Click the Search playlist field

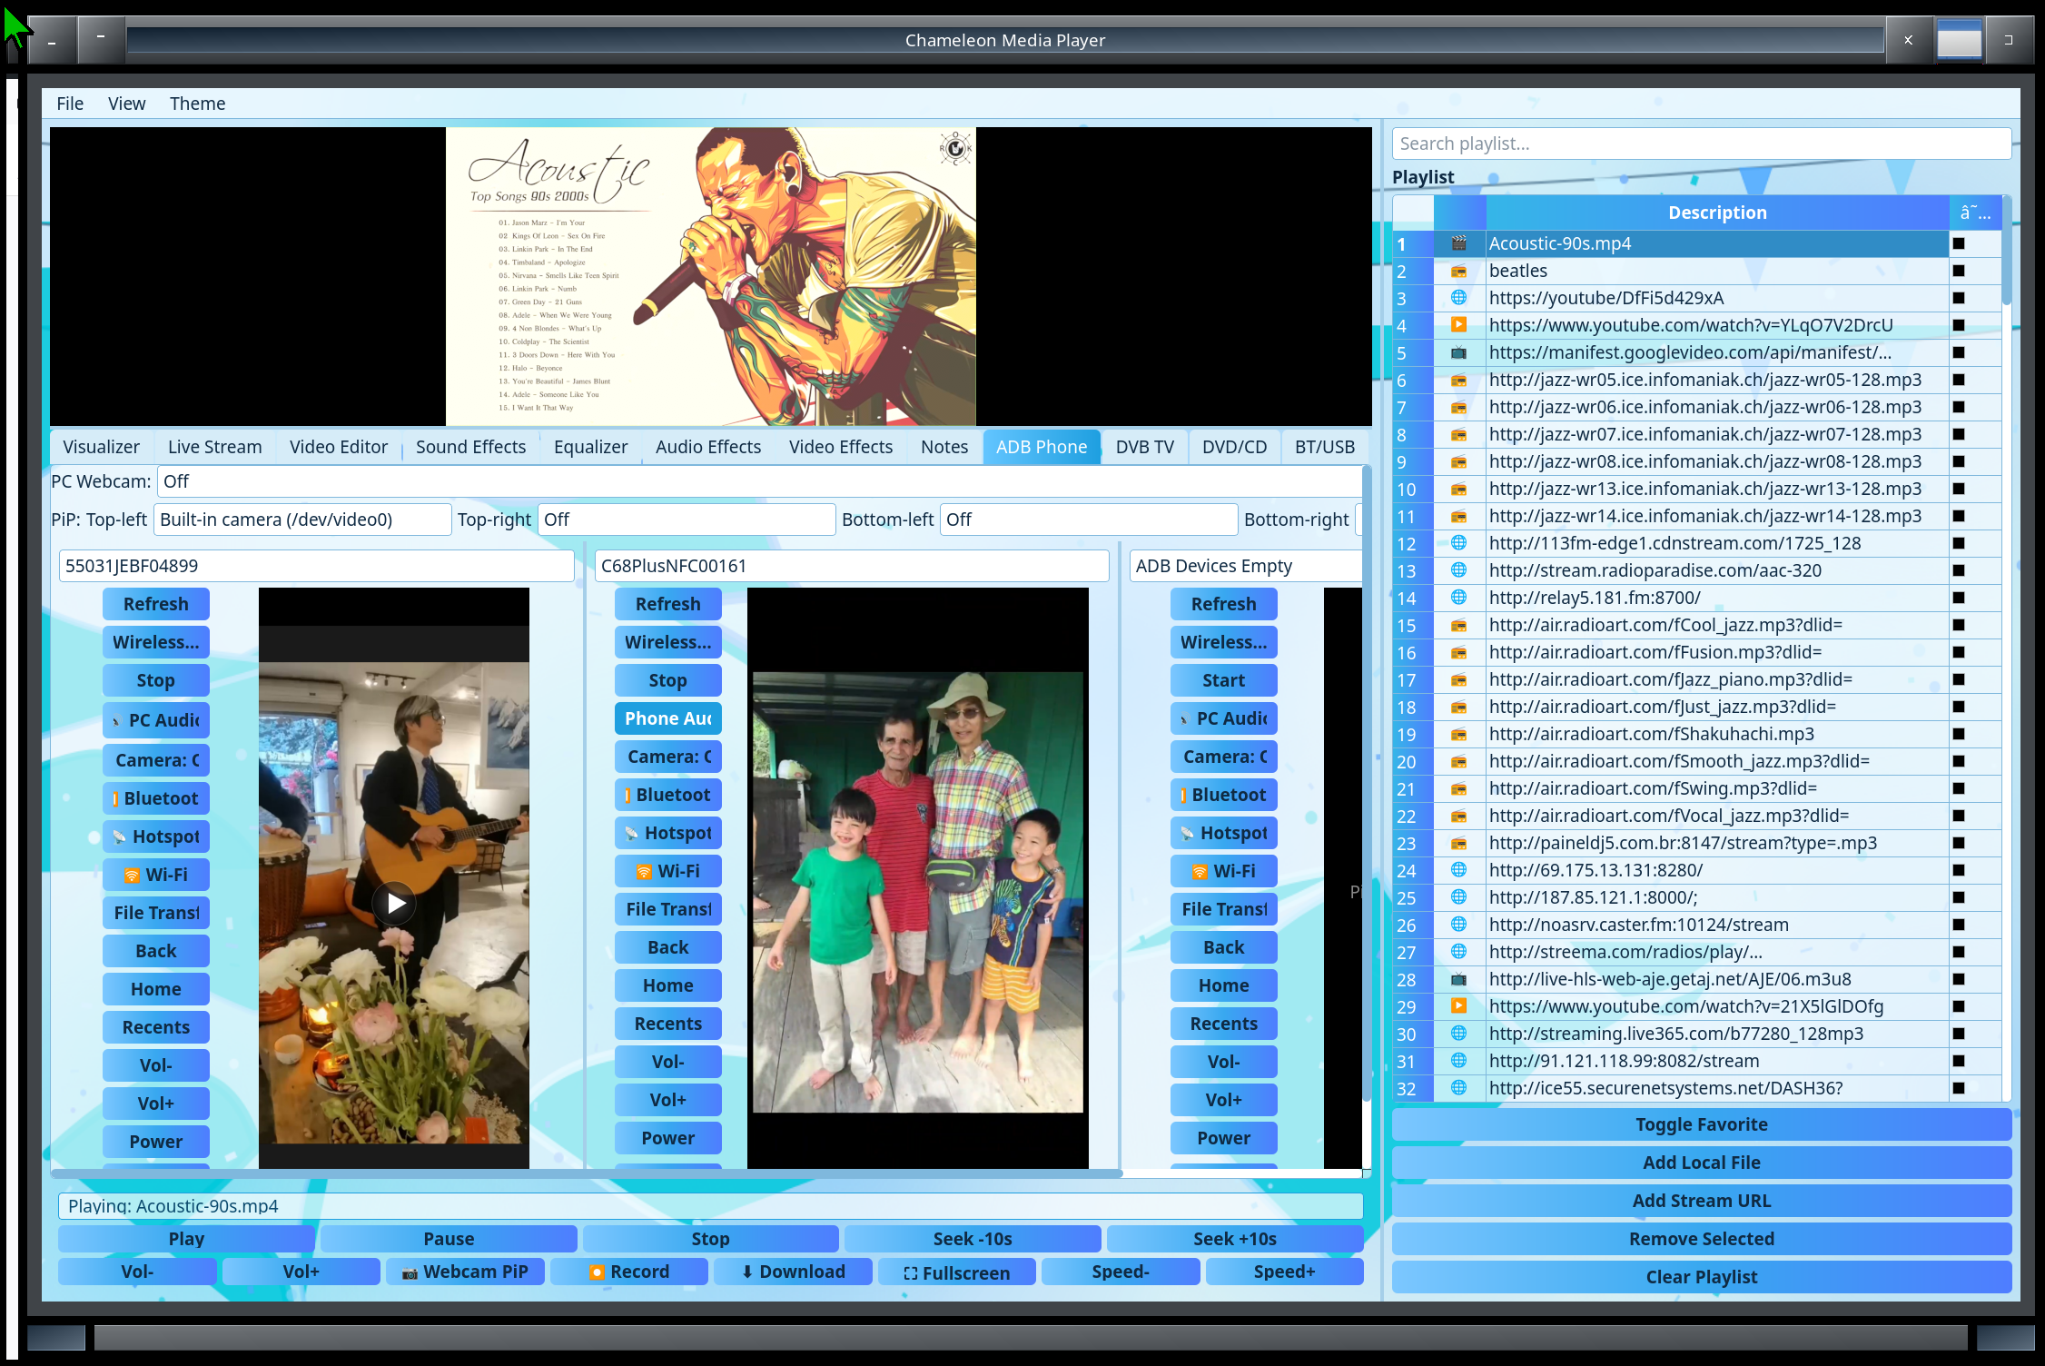point(1702,144)
